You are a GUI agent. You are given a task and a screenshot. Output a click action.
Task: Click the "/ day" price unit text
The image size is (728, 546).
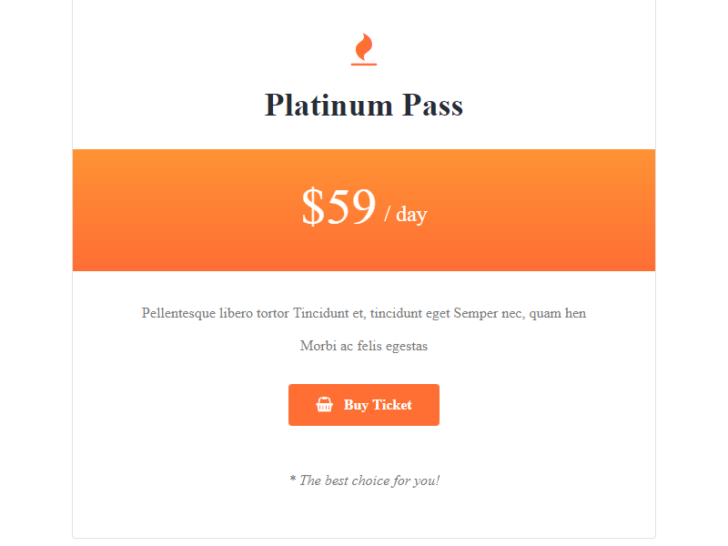(406, 215)
